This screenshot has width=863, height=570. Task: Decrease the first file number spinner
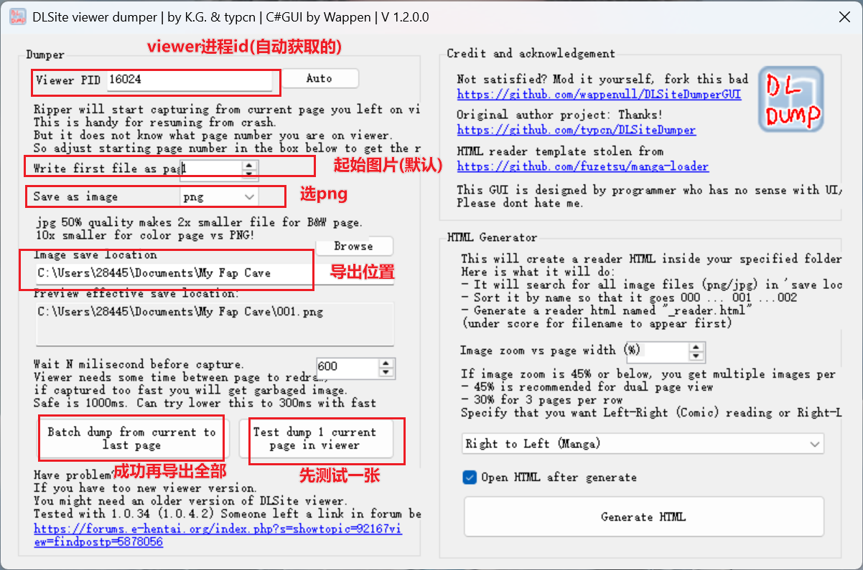click(x=248, y=173)
